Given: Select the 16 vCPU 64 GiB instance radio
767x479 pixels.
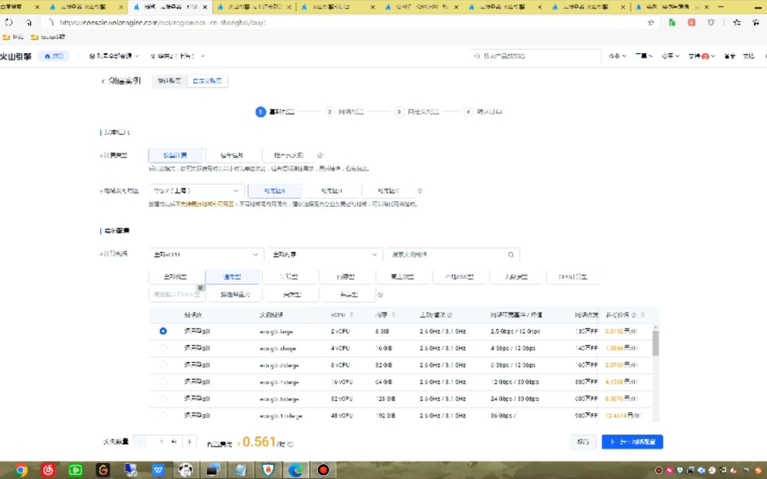Looking at the screenshot, I should 163,382.
